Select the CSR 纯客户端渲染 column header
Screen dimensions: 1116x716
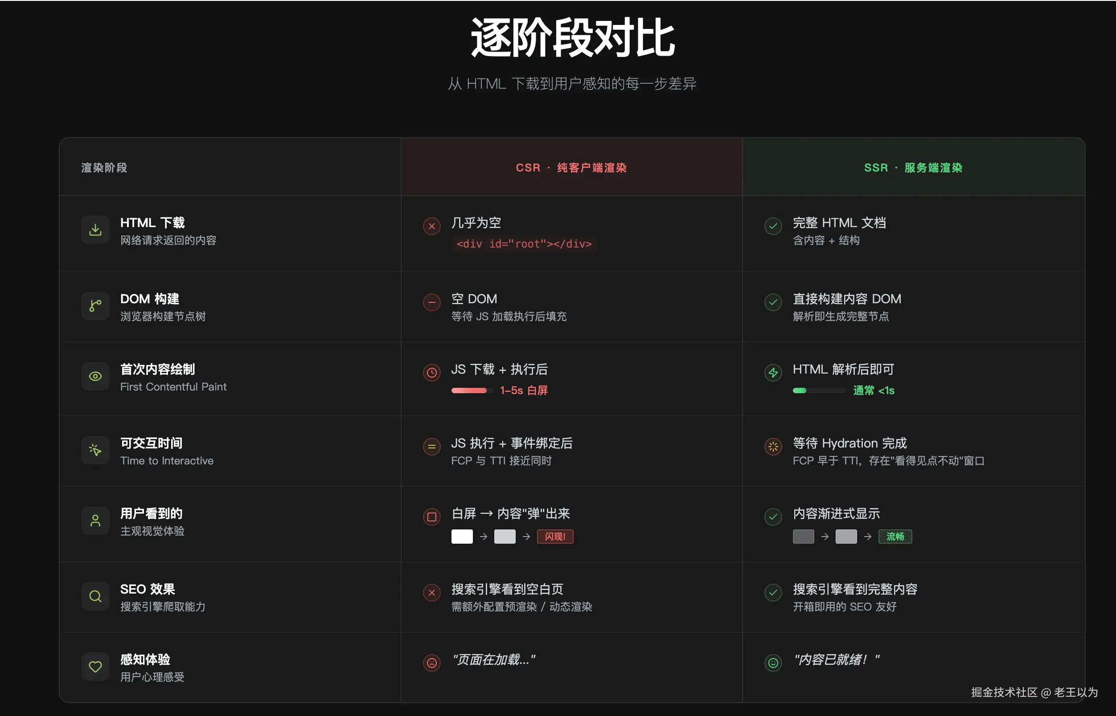point(571,167)
